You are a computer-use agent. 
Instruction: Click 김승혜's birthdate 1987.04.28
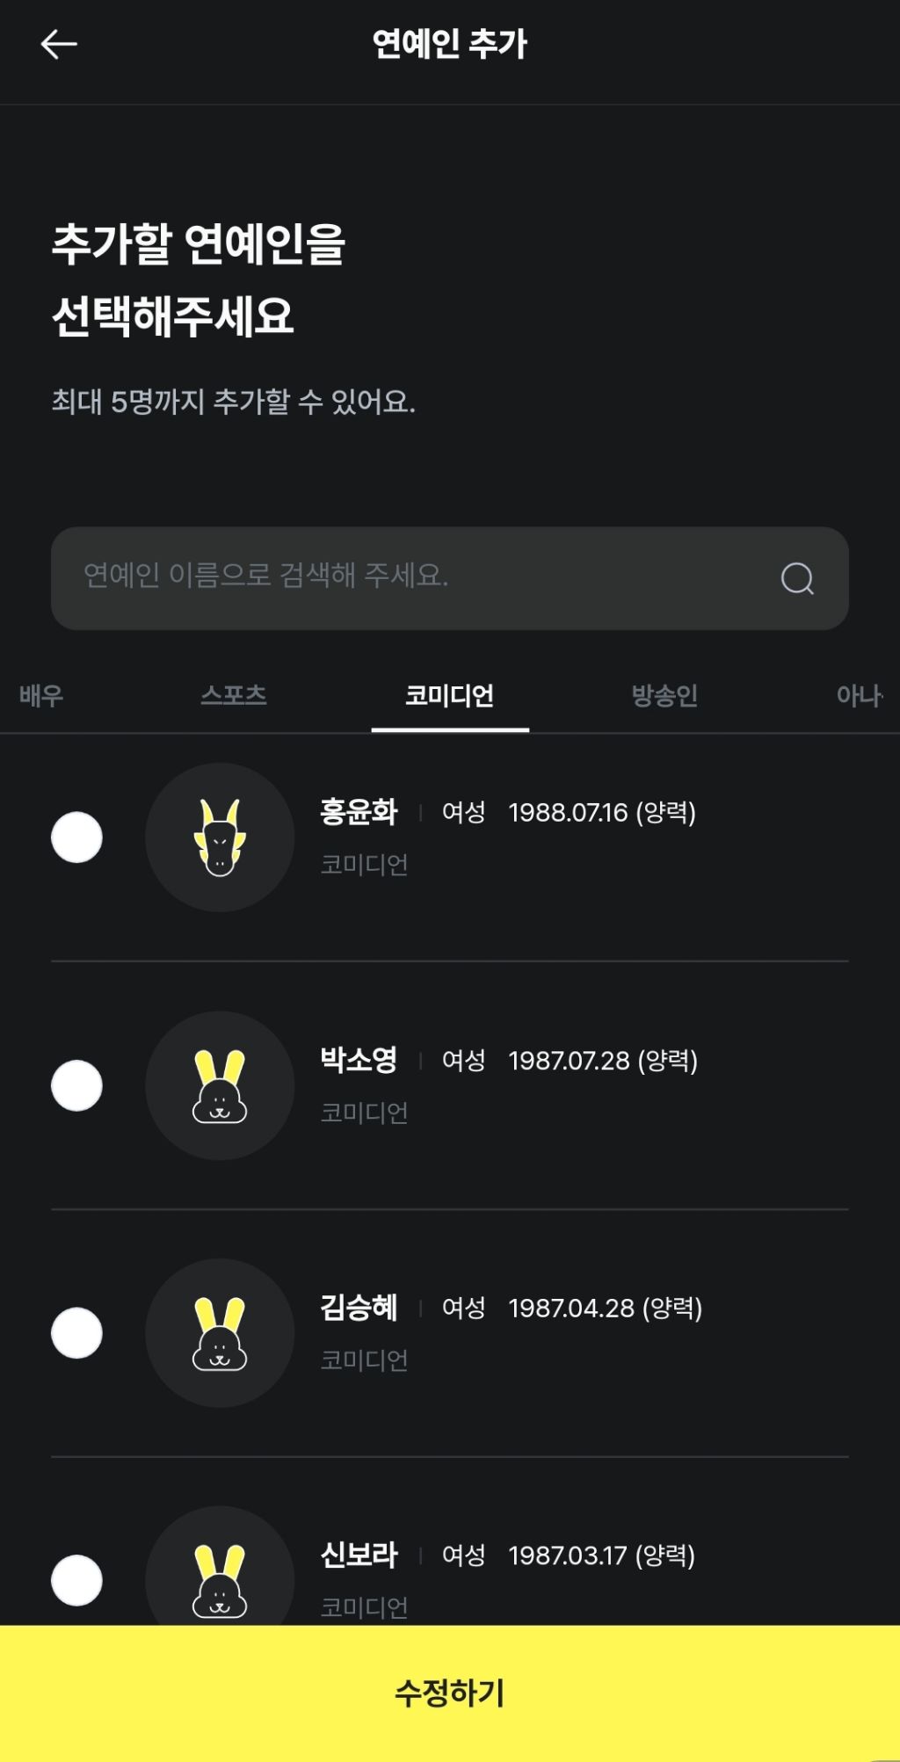(x=571, y=1309)
